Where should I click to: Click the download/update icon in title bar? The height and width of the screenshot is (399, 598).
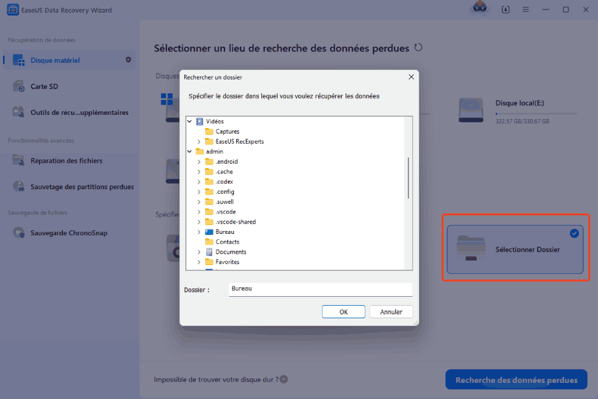505,10
